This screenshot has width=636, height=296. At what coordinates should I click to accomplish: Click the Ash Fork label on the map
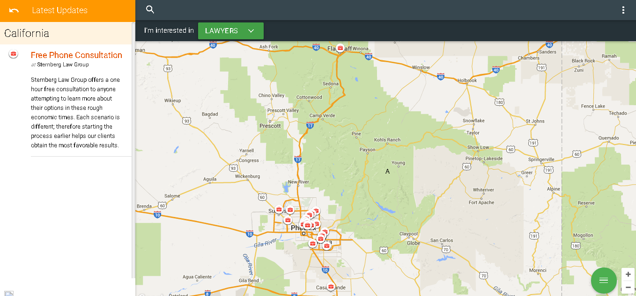pyautogui.click(x=269, y=47)
